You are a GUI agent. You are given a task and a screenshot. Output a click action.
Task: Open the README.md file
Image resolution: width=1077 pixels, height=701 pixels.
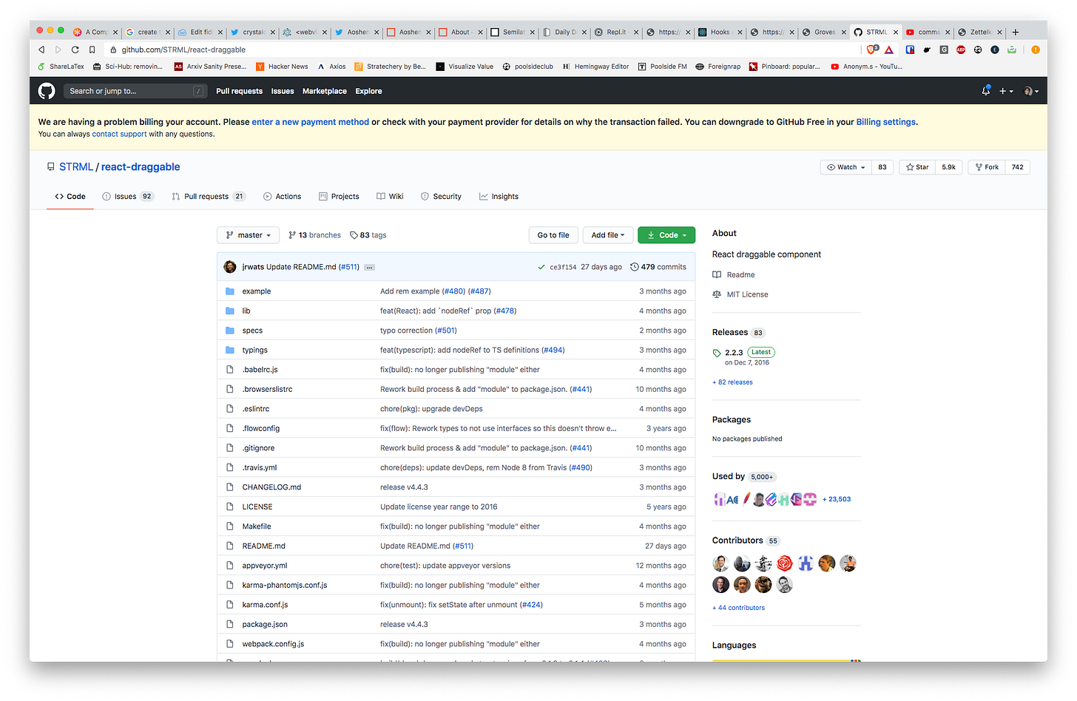[263, 546]
